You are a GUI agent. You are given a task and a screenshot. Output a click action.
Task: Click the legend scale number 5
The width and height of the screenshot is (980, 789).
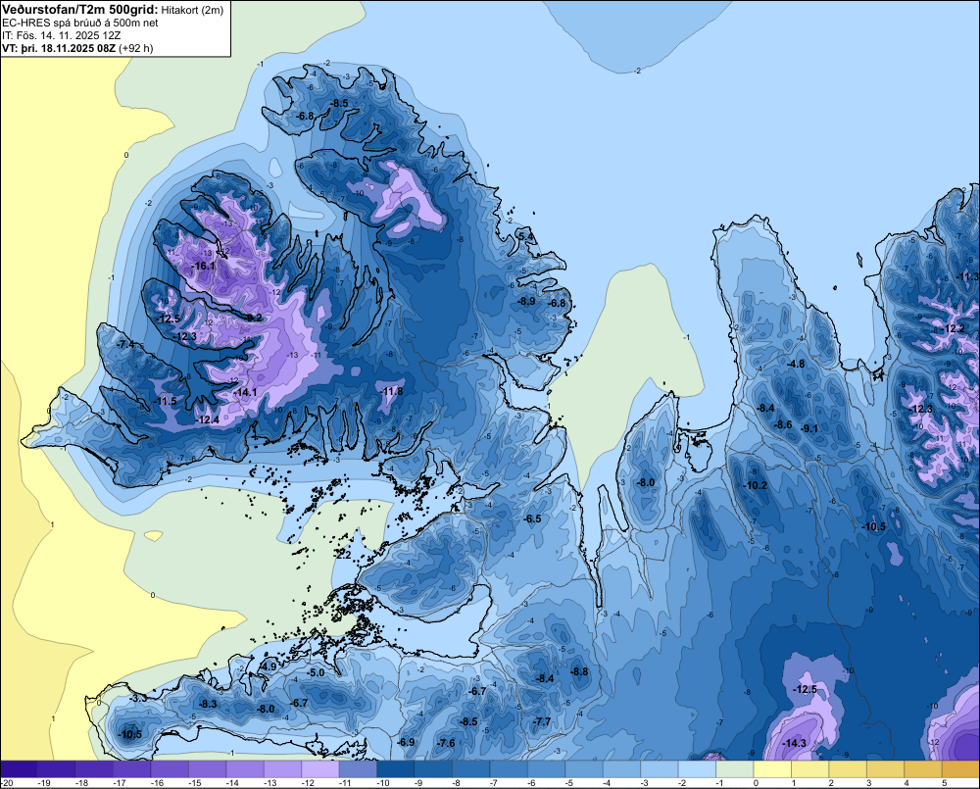coord(944,783)
